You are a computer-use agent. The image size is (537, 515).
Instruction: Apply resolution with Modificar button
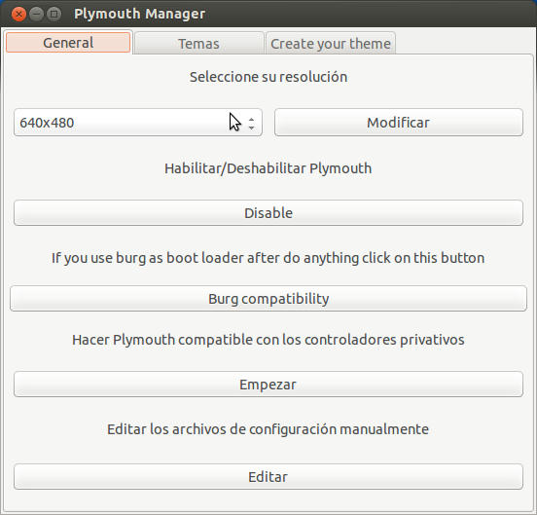pos(399,123)
